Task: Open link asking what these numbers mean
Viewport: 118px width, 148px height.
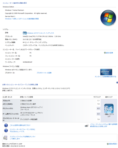Action: coord(20,125)
